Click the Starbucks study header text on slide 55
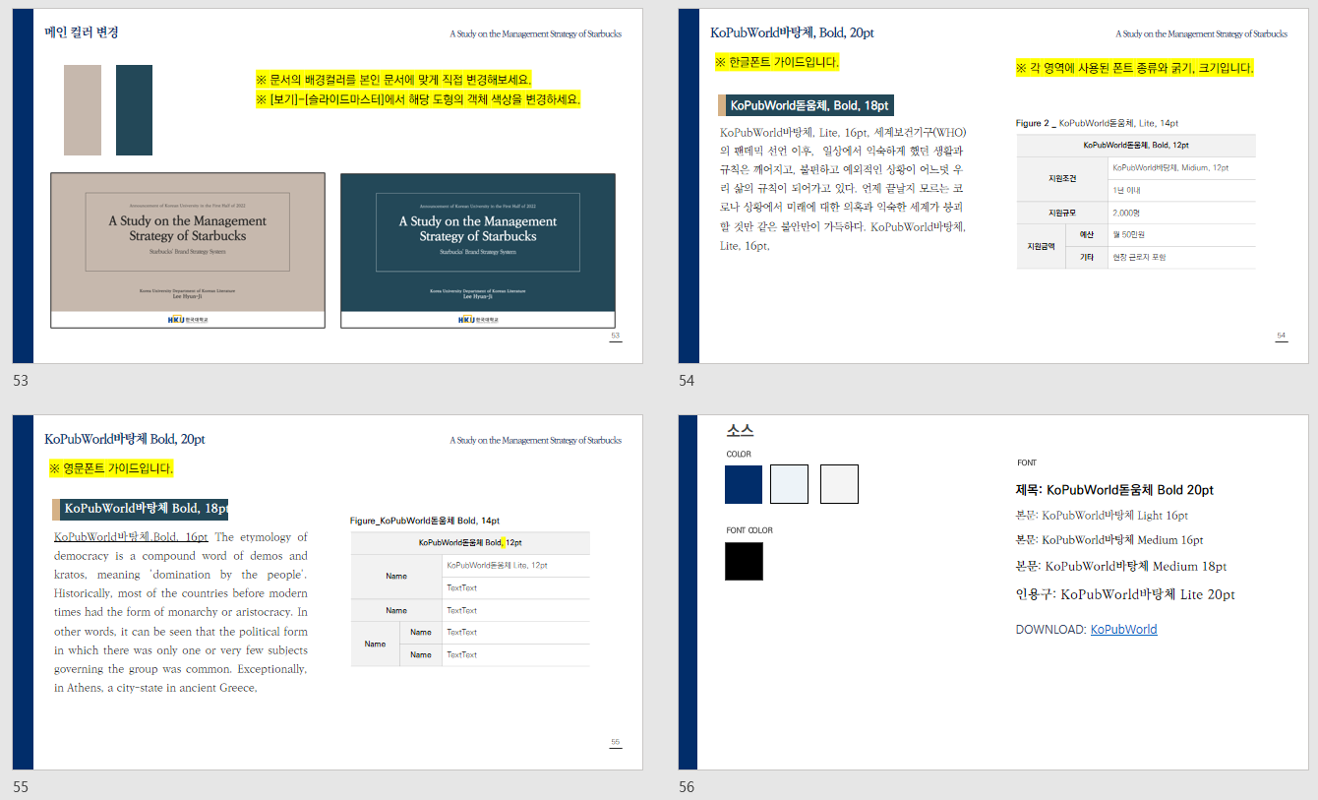 (536, 441)
